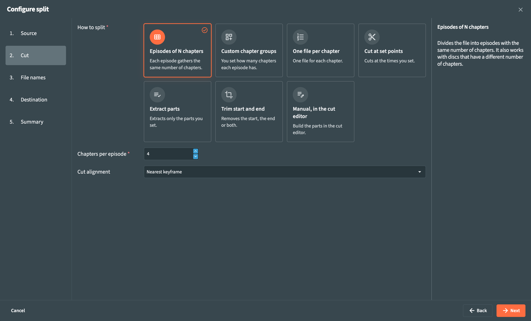Pick the One file per chapter list icon
This screenshot has height=321, width=531.
300,37
